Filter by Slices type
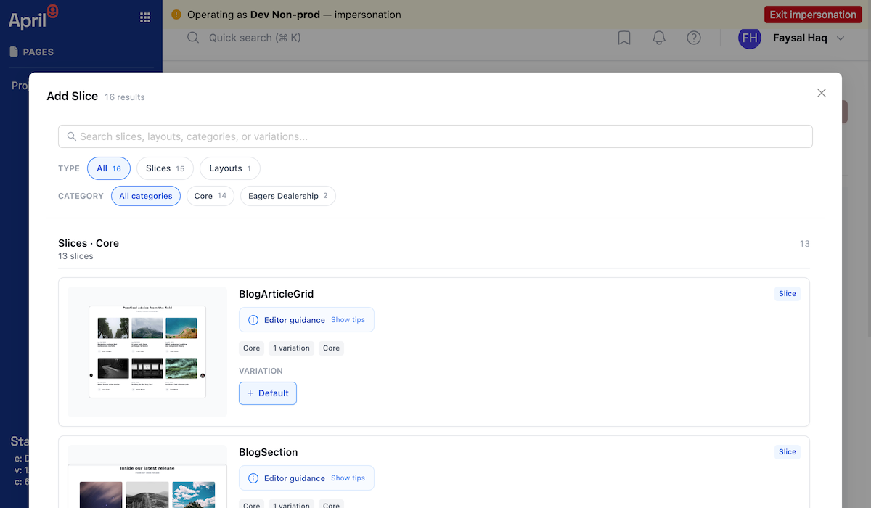Image resolution: width=871 pixels, height=508 pixels. tap(165, 168)
